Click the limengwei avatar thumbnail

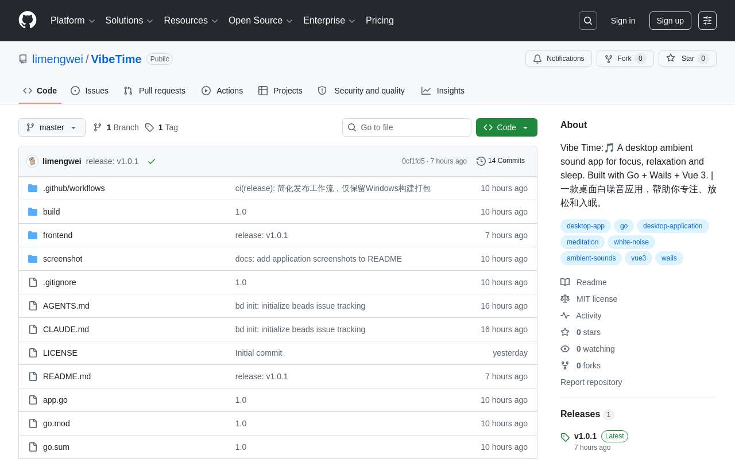click(x=32, y=161)
